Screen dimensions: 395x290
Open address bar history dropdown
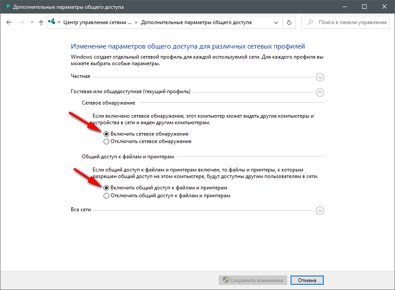coord(276,22)
